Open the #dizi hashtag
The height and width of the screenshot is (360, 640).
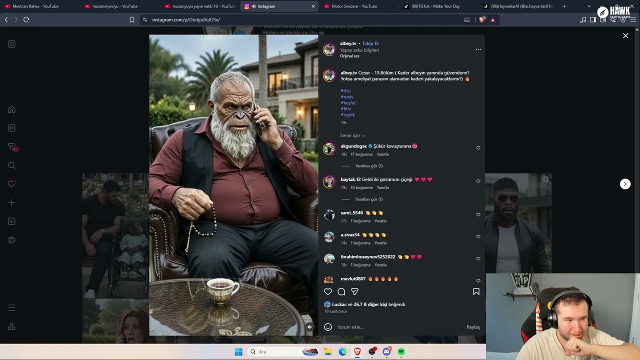point(345,91)
